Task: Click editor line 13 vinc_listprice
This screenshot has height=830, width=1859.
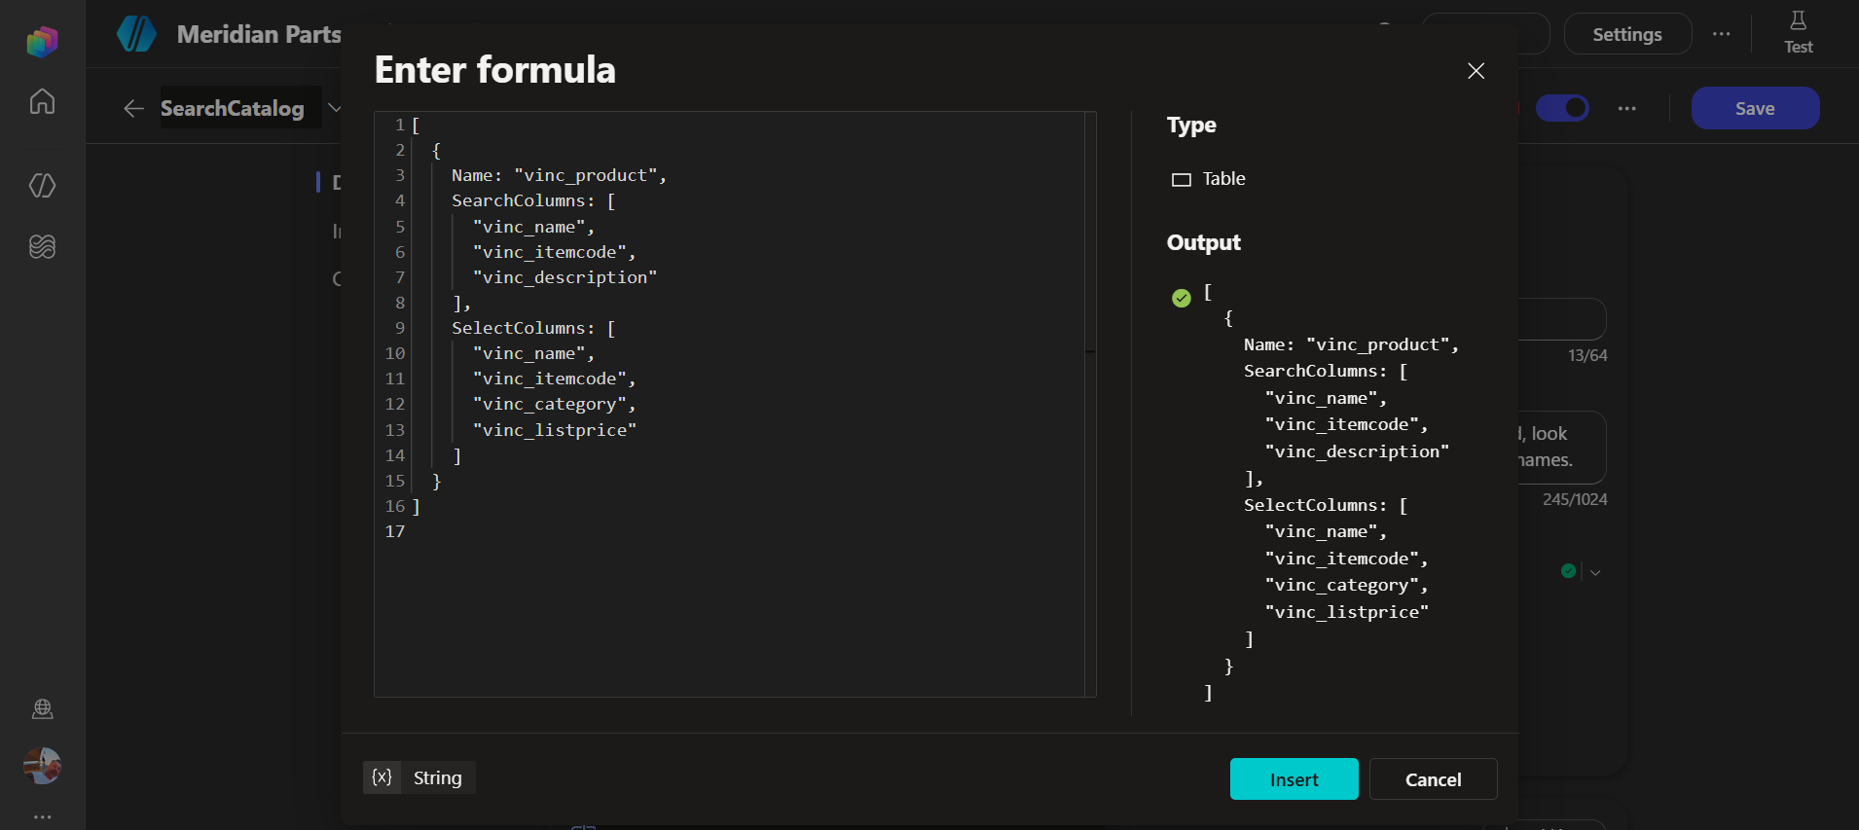Action: [x=554, y=430]
